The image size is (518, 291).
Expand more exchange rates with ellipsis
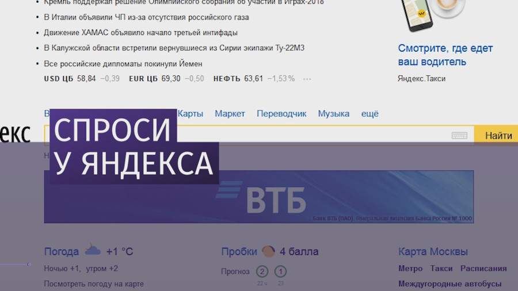coord(307,79)
